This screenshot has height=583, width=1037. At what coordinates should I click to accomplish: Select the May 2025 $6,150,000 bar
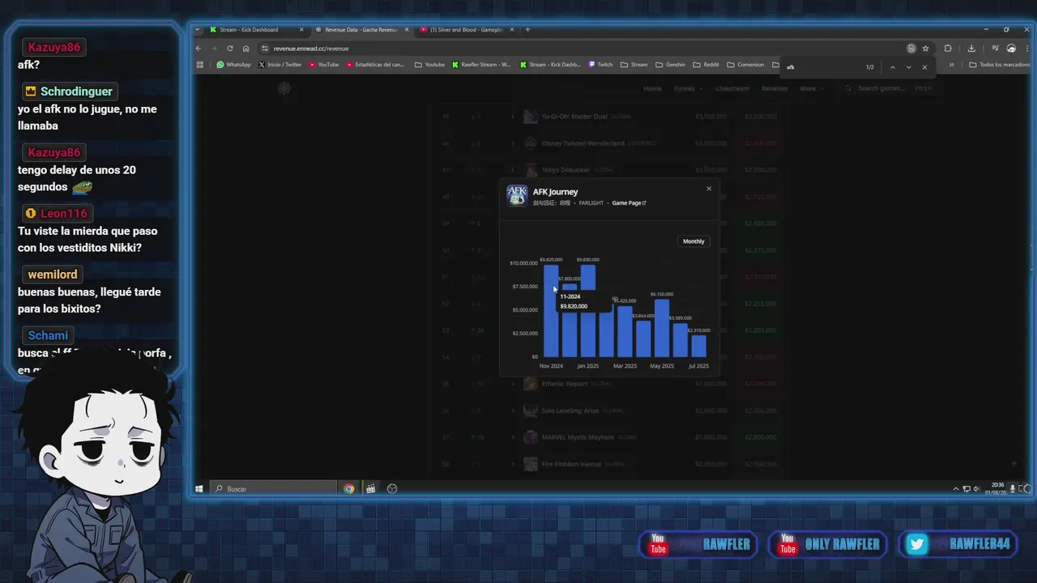[x=662, y=328]
